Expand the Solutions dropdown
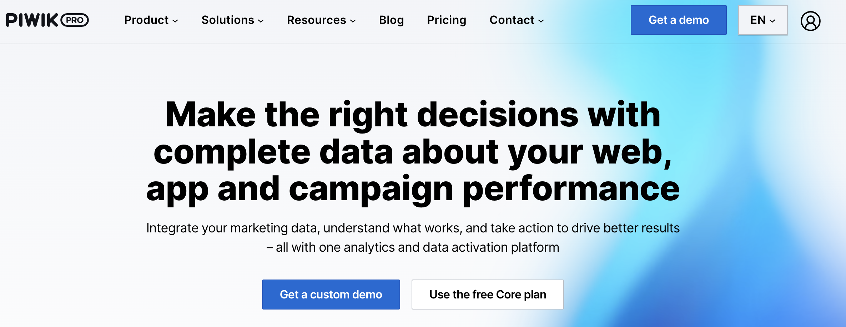The width and height of the screenshot is (846, 327). (232, 20)
